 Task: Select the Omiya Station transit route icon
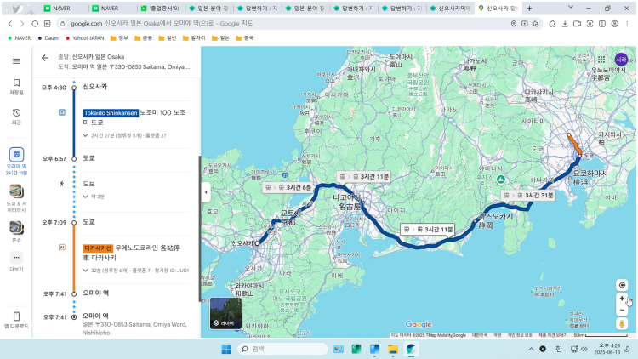tap(16, 154)
